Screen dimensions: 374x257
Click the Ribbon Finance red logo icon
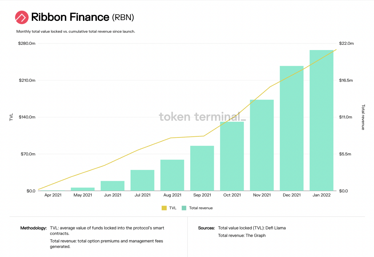(x=22, y=17)
